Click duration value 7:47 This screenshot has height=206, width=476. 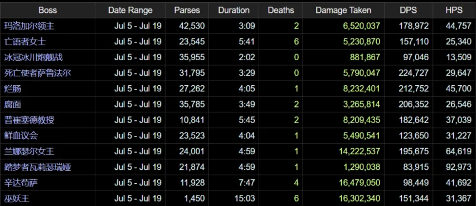point(247,183)
